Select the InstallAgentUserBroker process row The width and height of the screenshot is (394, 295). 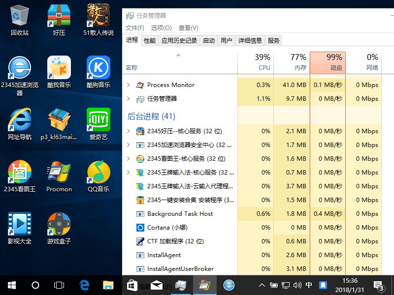[252, 269]
